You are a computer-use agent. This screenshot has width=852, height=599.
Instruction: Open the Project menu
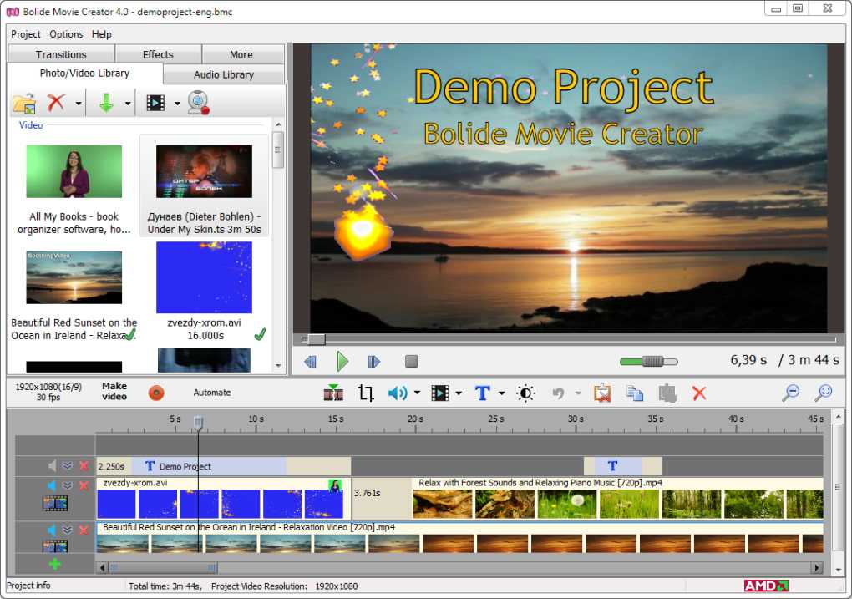tap(26, 34)
